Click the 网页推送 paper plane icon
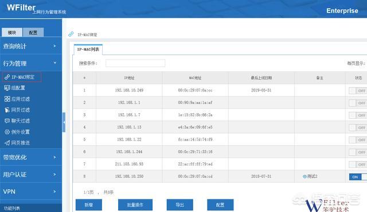 pyautogui.click(x=7, y=143)
